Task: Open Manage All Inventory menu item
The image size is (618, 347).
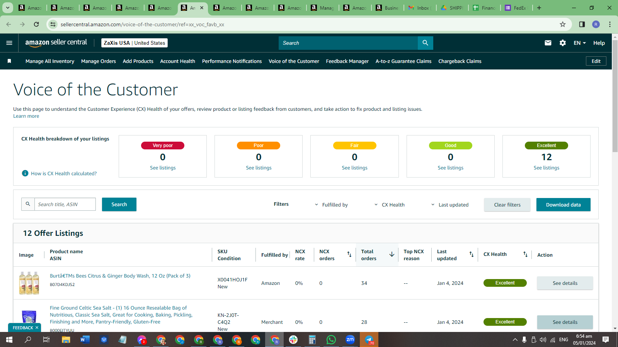Action: [x=50, y=61]
